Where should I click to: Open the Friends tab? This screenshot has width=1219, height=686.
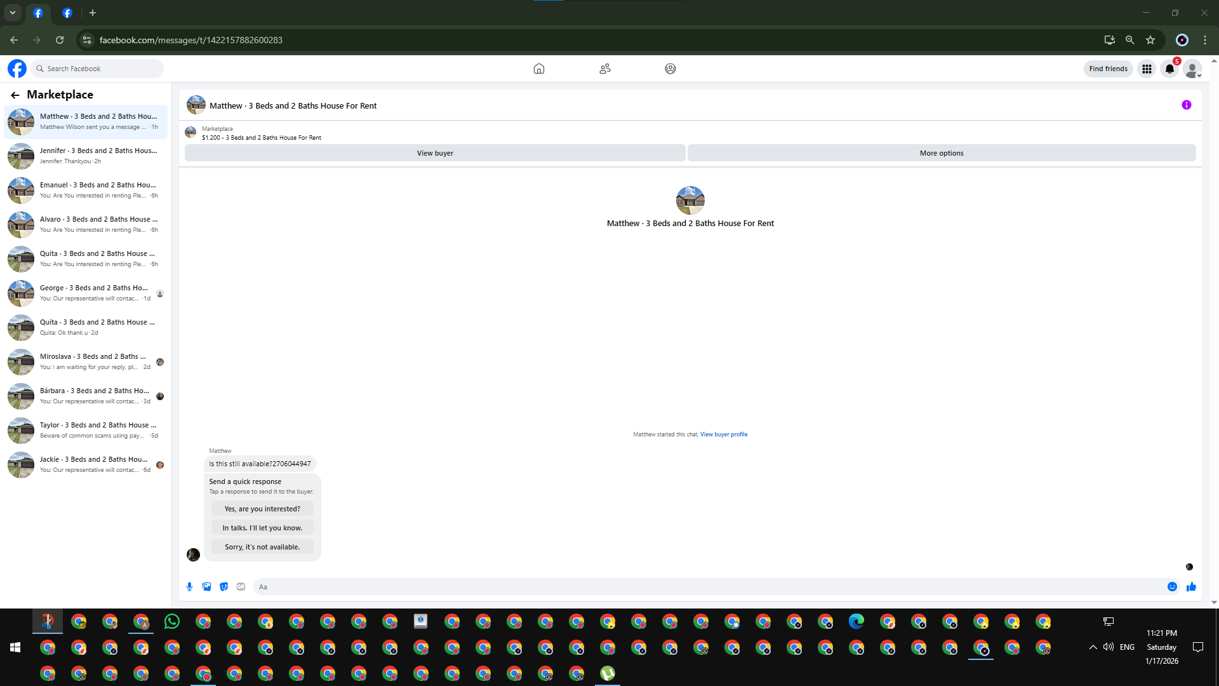coord(604,69)
